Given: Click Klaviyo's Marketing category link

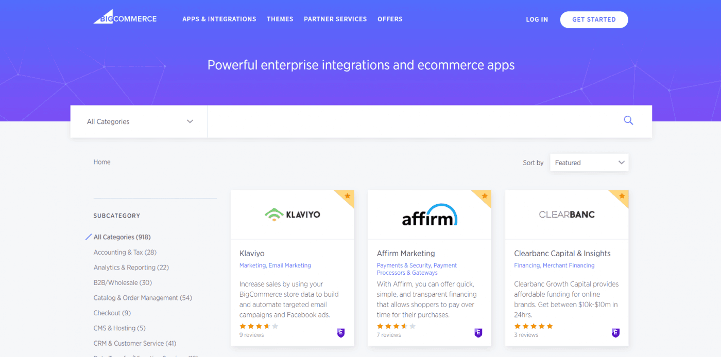Looking at the screenshot, I should 252,265.
